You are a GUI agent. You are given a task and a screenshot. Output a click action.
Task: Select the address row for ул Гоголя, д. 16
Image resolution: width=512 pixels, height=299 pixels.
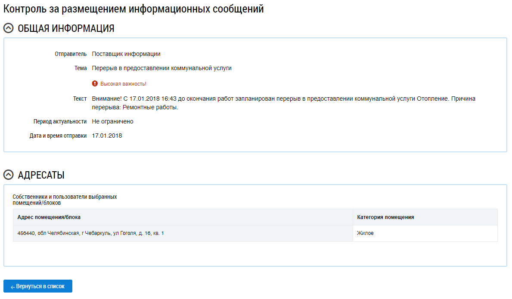[x=90, y=233]
